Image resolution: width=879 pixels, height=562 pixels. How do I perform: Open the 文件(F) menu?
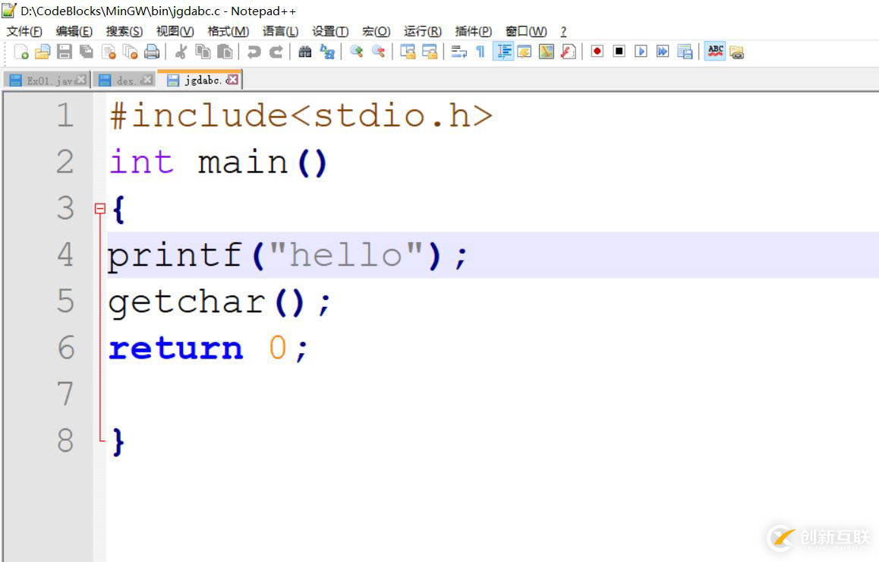tap(24, 31)
